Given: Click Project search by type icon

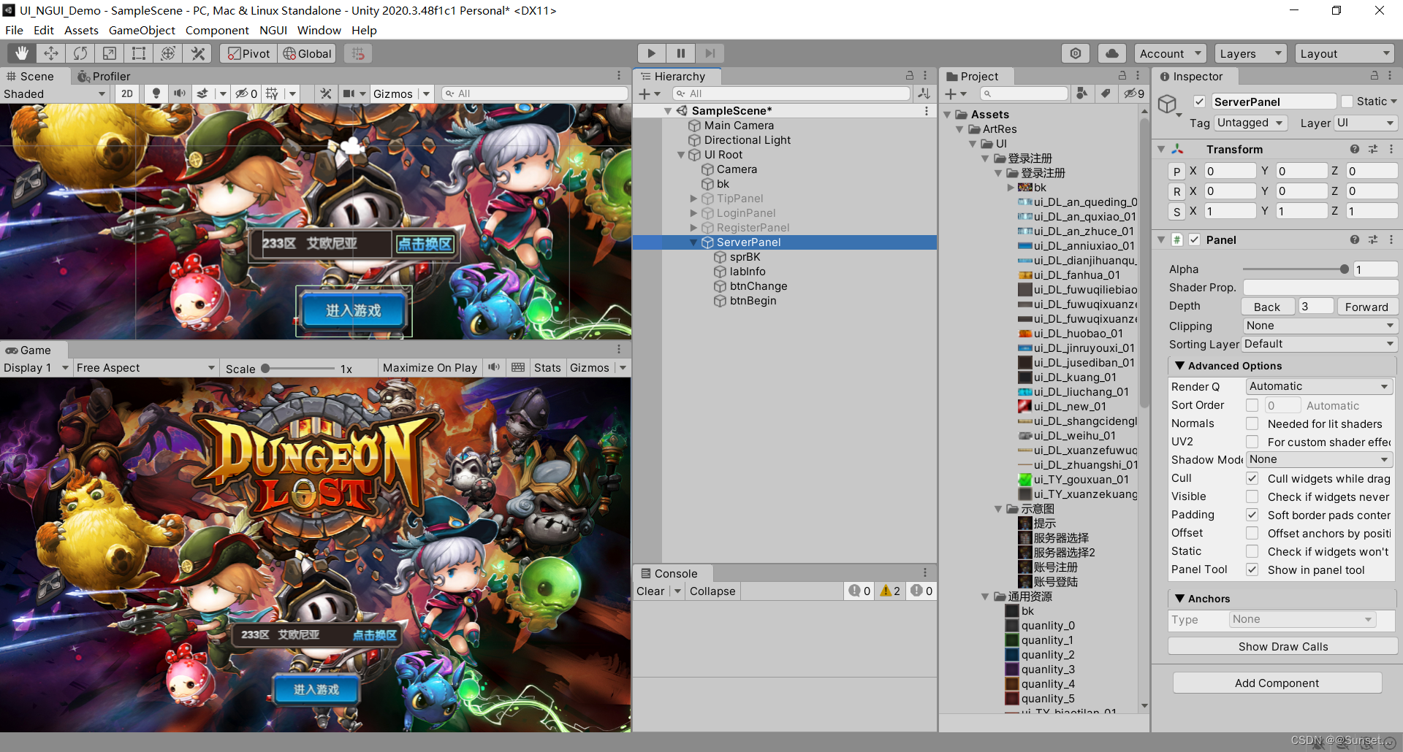Looking at the screenshot, I should click(x=1082, y=93).
